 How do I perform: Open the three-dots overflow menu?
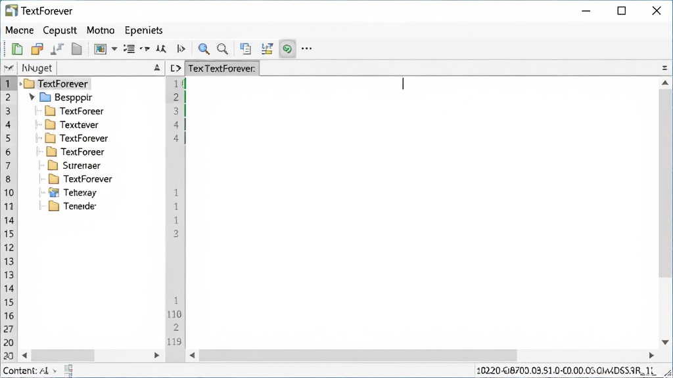pos(306,49)
